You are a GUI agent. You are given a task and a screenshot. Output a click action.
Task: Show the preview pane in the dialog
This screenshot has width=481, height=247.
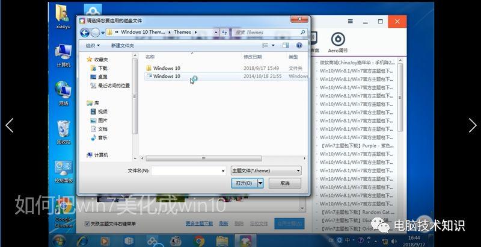tap(286, 45)
